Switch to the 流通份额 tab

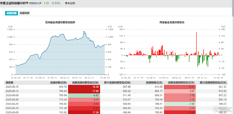[x=12, y=13]
